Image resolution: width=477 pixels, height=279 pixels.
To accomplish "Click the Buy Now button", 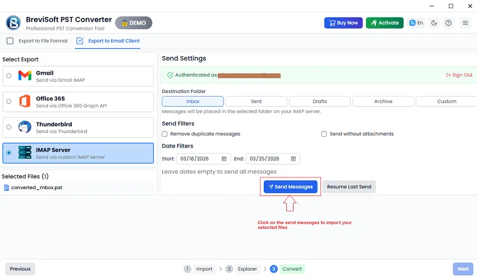I will tap(343, 23).
